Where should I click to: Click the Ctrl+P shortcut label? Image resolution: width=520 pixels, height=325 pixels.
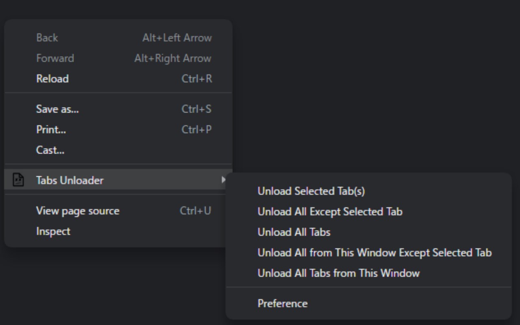[197, 130]
